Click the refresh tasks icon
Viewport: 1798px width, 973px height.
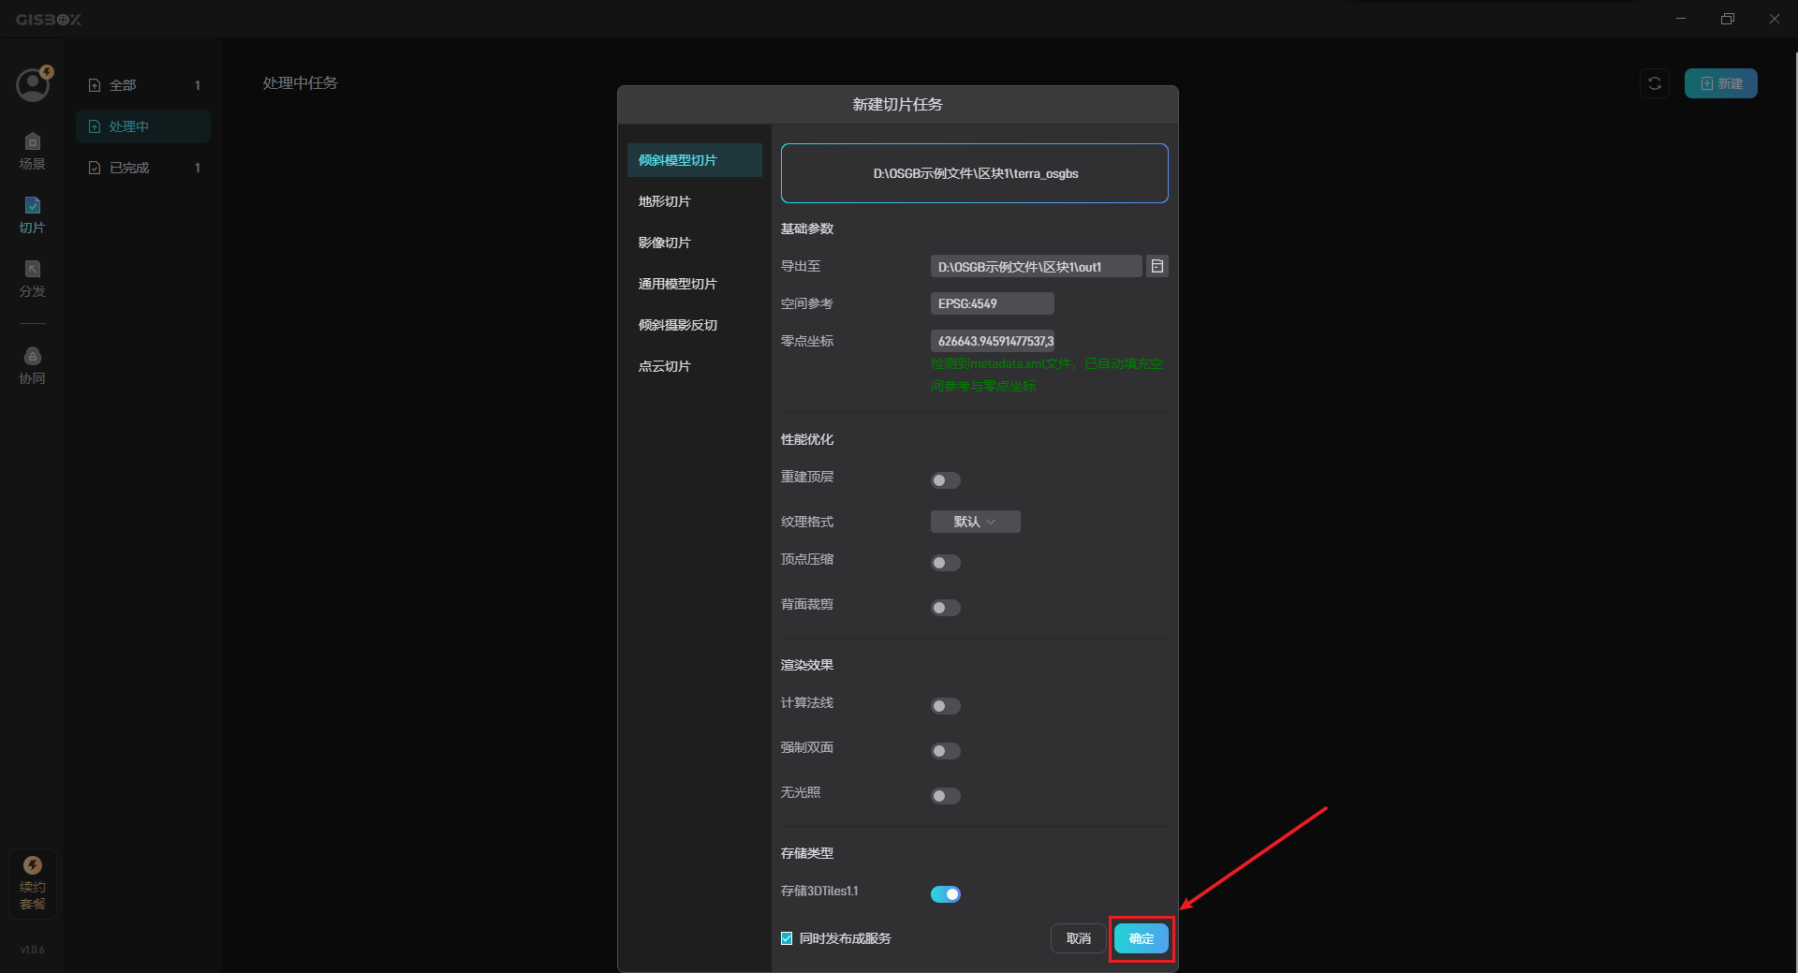coord(1655,82)
